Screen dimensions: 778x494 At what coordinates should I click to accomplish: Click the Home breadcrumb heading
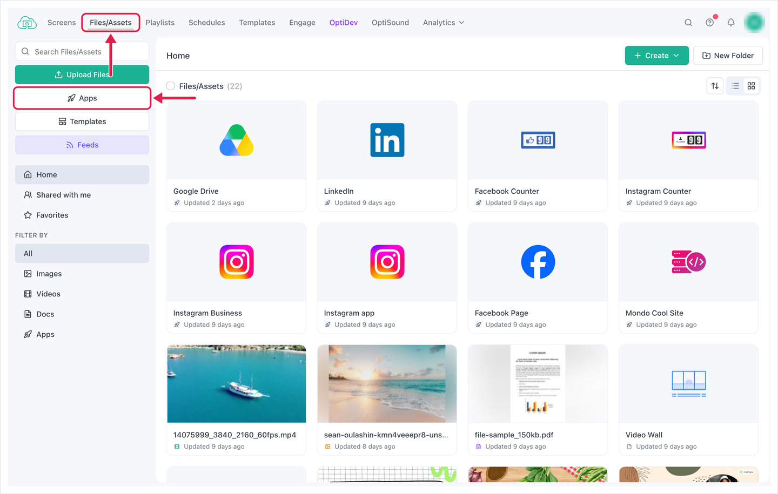coord(178,56)
